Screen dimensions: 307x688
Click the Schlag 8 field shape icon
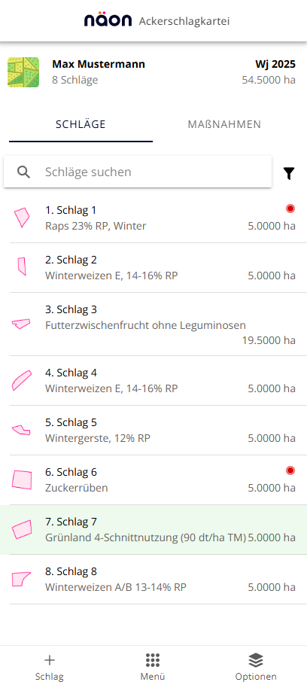tap(21, 579)
